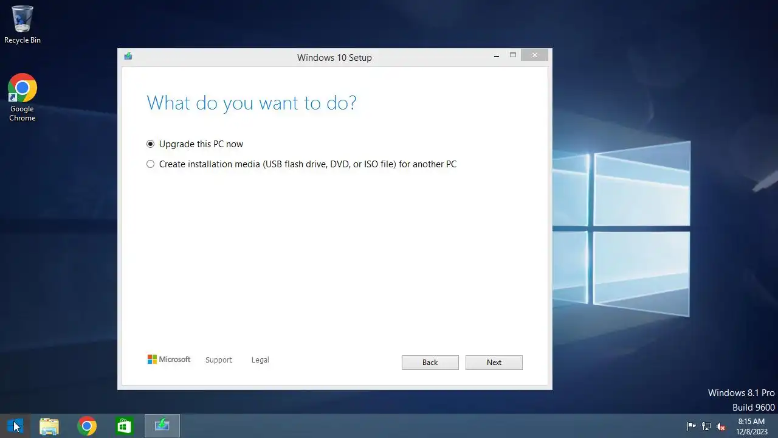Click the muted volume tray icon

pos(721,426)
